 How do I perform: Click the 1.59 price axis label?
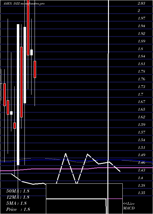141,125
